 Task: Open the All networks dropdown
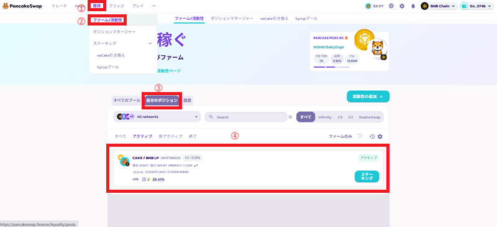pyautogui.click(x=157, y=117)
